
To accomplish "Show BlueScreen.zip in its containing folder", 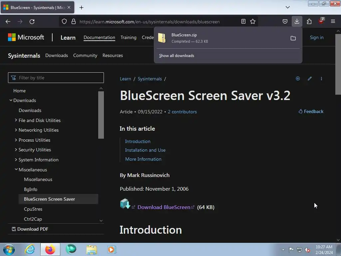I will (x=293, y=38).
